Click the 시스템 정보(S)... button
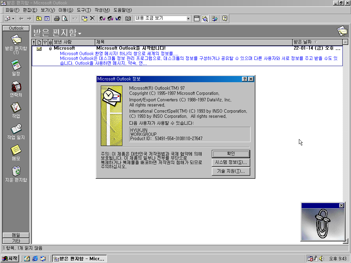 231,162
